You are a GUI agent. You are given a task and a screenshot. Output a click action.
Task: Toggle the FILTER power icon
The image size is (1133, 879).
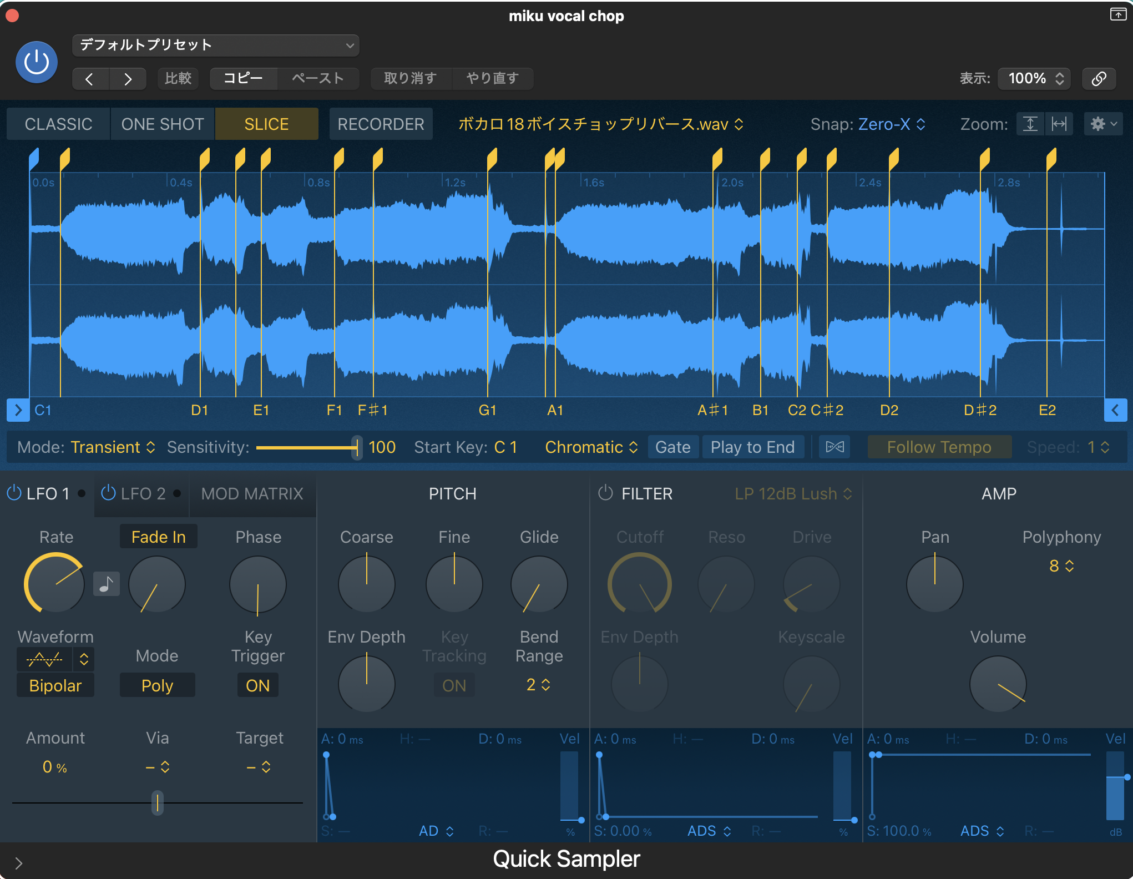click(605, 493)
